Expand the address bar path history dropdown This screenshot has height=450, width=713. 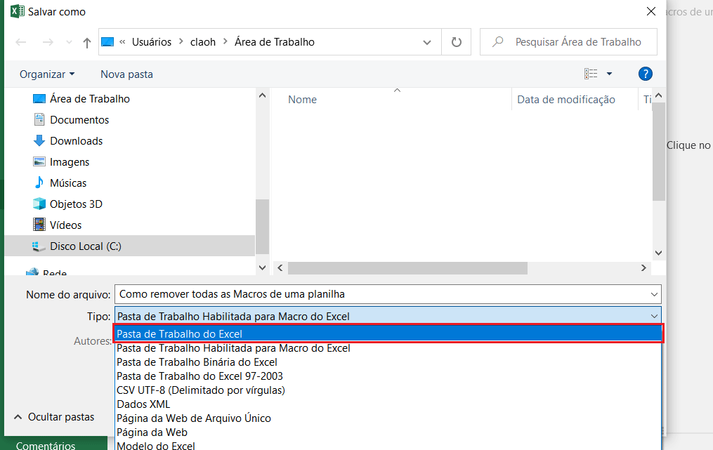click(x=427, y=42)
